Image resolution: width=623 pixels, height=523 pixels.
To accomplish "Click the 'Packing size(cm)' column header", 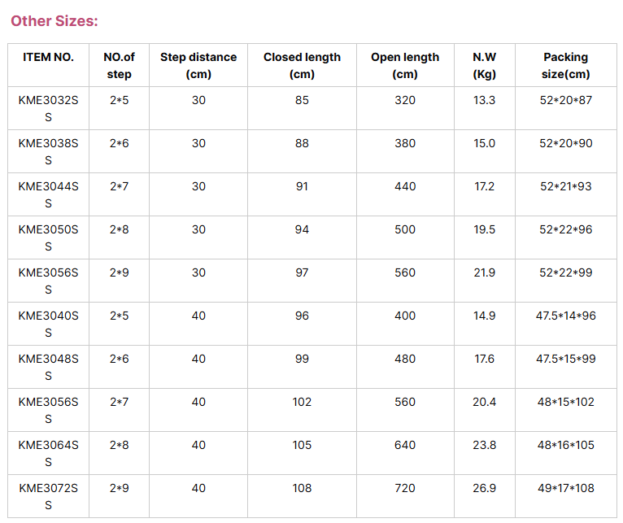I will [565, 65].
